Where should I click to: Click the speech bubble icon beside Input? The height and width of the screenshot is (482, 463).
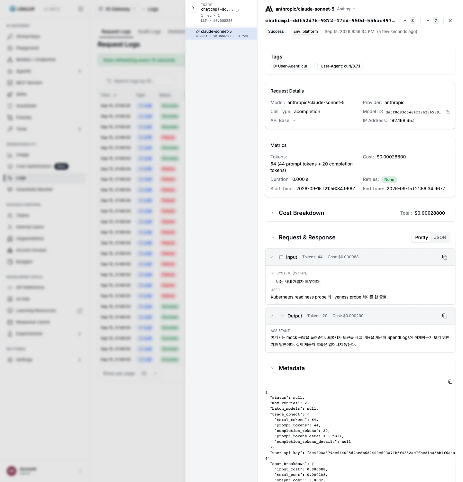tap(281, 257)
